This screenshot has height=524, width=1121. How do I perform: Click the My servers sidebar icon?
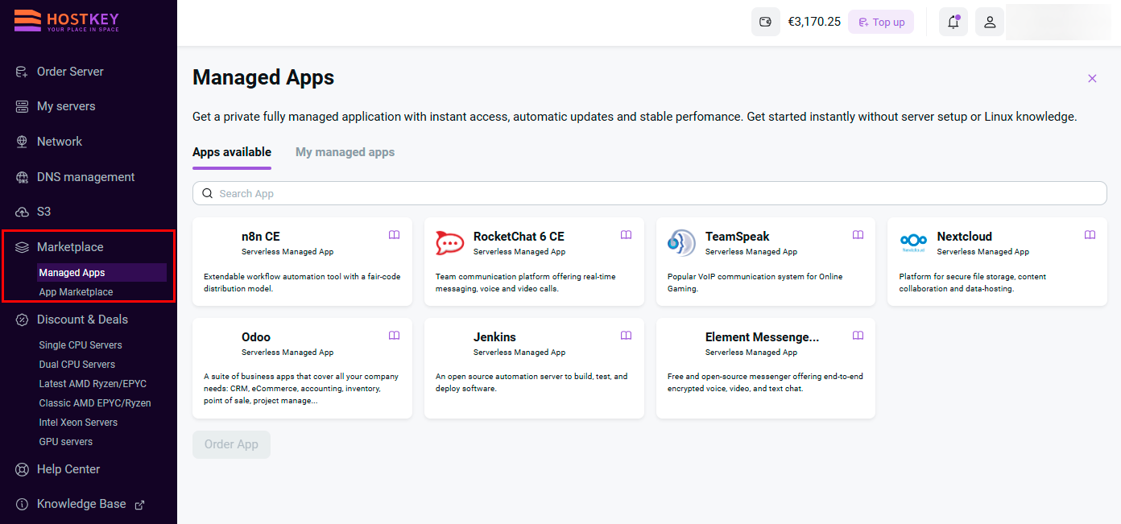pyautogui.click(x=23, y=106)
